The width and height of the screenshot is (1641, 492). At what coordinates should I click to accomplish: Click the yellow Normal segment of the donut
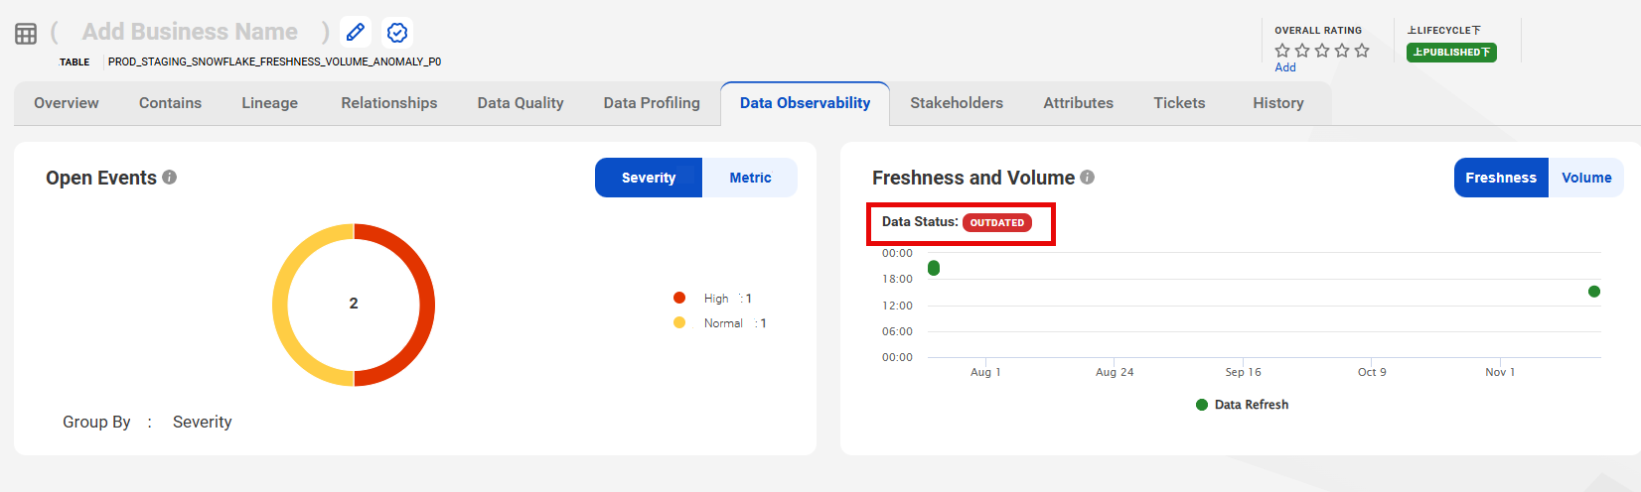281,305
